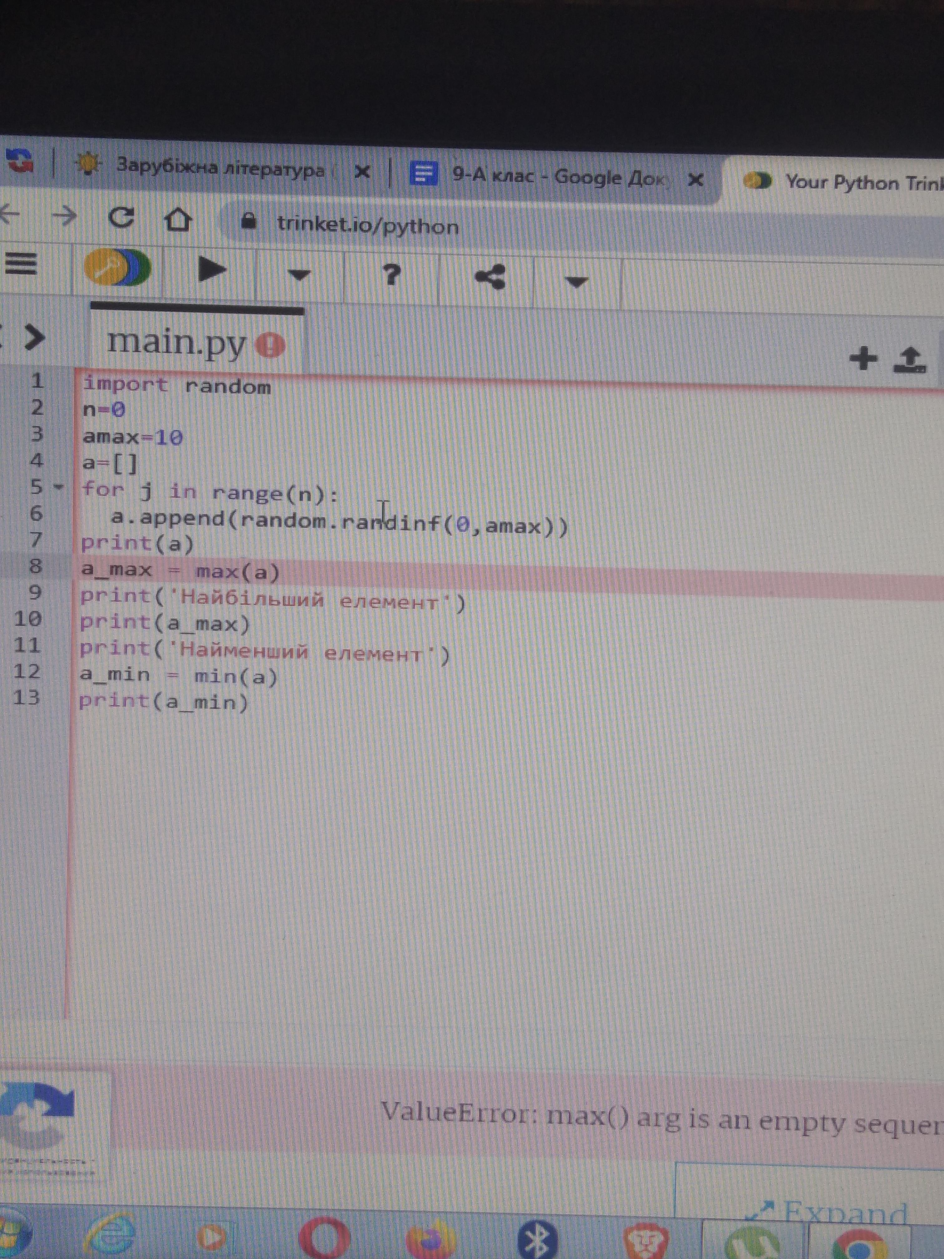Click the Trinket logo icon
This screenshot has width=944, height=1259.
[117, 267]
